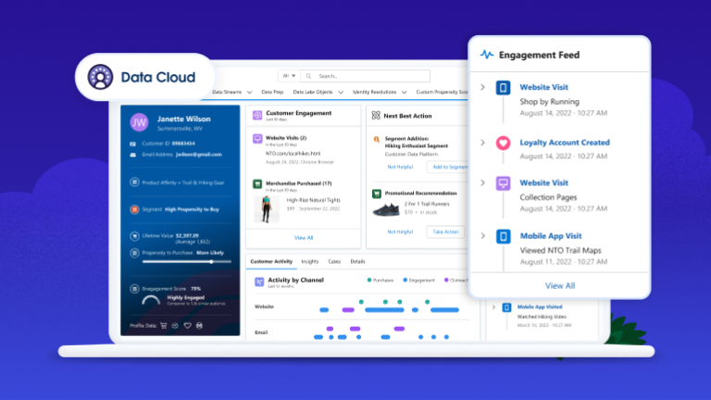Click the Trail Runners shoe thumbnail
This screenshot has height=400, width=711.
386,209
